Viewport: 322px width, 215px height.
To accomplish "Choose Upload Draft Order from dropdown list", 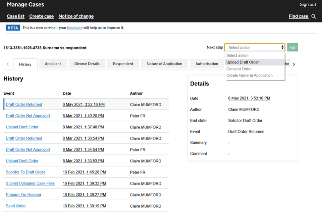I will [x=243, y=62].
